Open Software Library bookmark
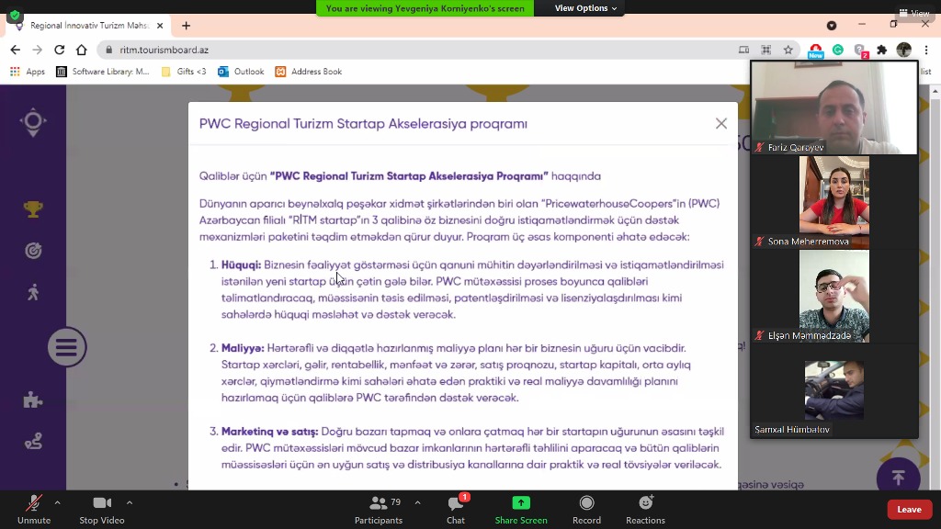The image size is (941, 529). [x=103, y=72]
